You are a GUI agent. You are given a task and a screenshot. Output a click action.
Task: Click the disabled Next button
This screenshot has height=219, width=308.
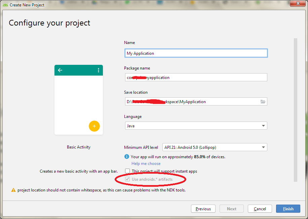click(x=231, y=209)
